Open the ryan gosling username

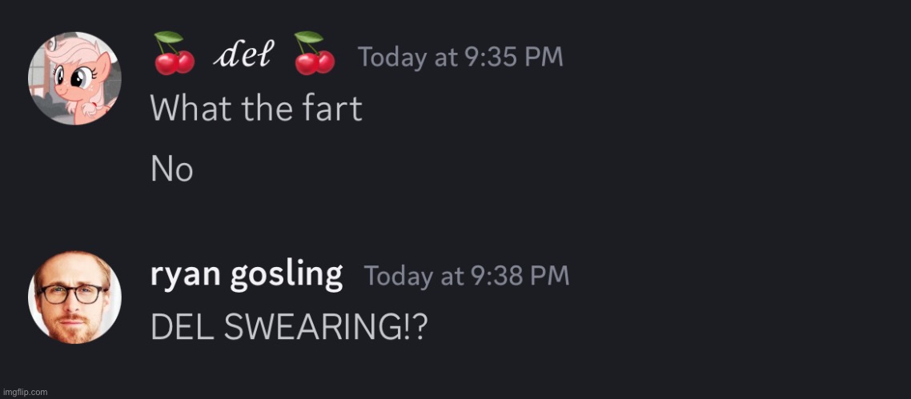247,276
